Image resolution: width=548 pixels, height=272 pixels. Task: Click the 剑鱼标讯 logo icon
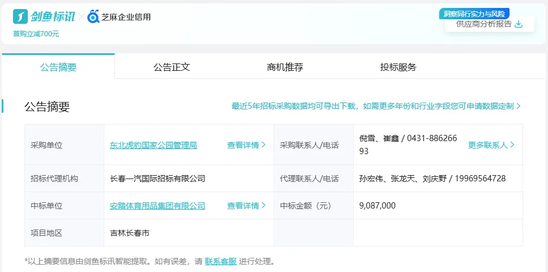tap(20, 17)
